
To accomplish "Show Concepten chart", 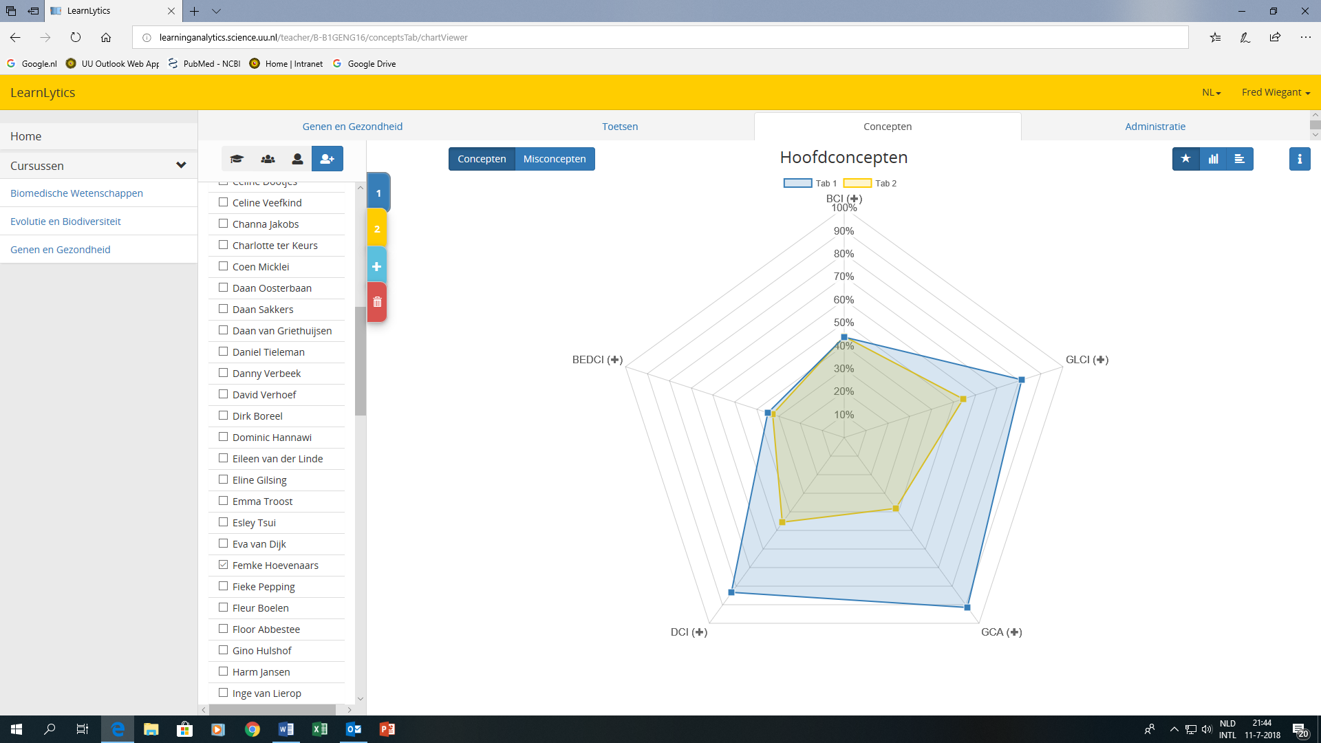I will coord(482,159).
